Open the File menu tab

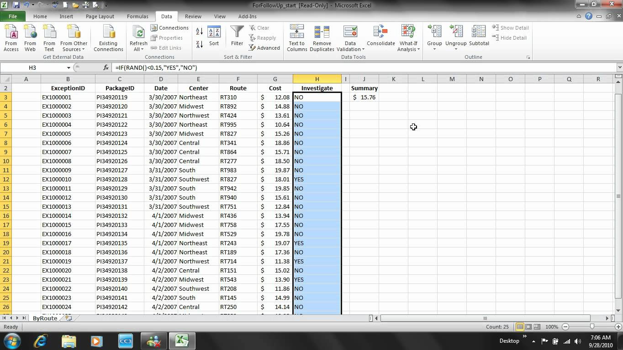pos(12,16)
